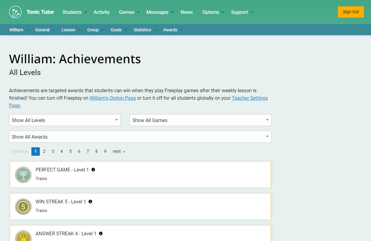371x241 pixels.
Task: Click info icon beside PERFECT GAME - Level 1
Action: 93,170
